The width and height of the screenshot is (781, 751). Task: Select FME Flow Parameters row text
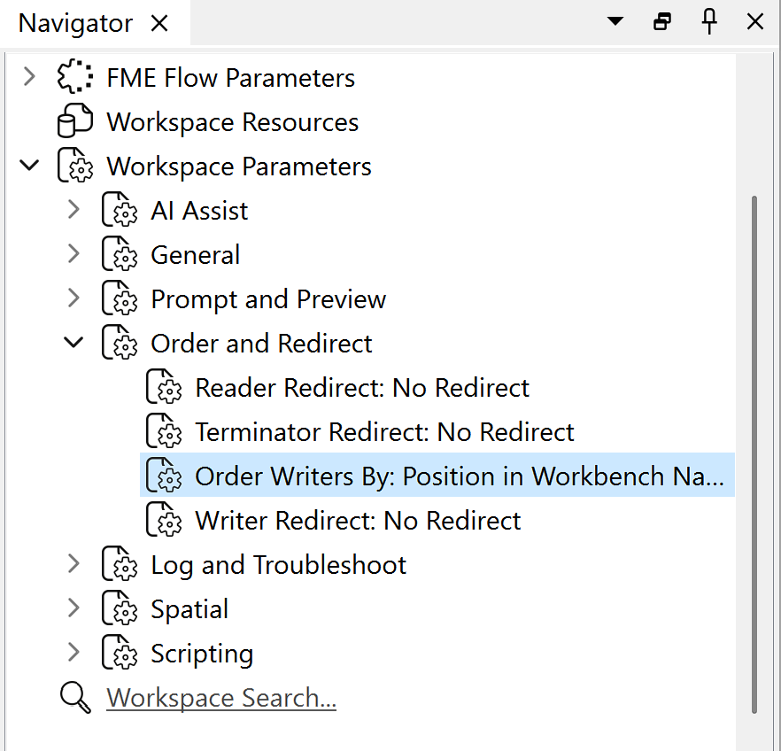point(230,78)
